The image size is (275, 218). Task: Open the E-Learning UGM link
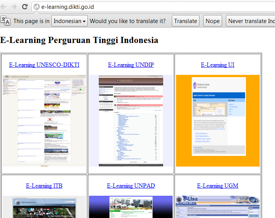217,186
